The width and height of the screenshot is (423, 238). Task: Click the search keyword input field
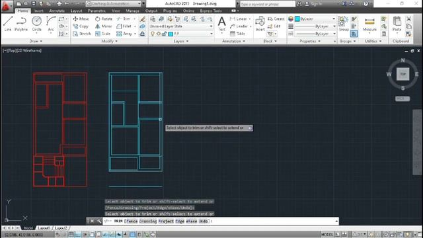coord(267,4)
